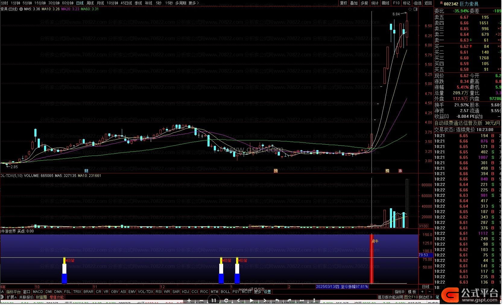503x305 pixels.
Task: Click the rotate-right redo arrow icon
Action: [289, 300]
